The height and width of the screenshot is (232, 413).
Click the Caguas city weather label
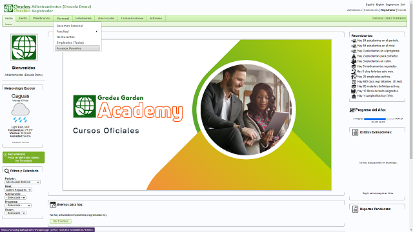click(x=20, y=96)
